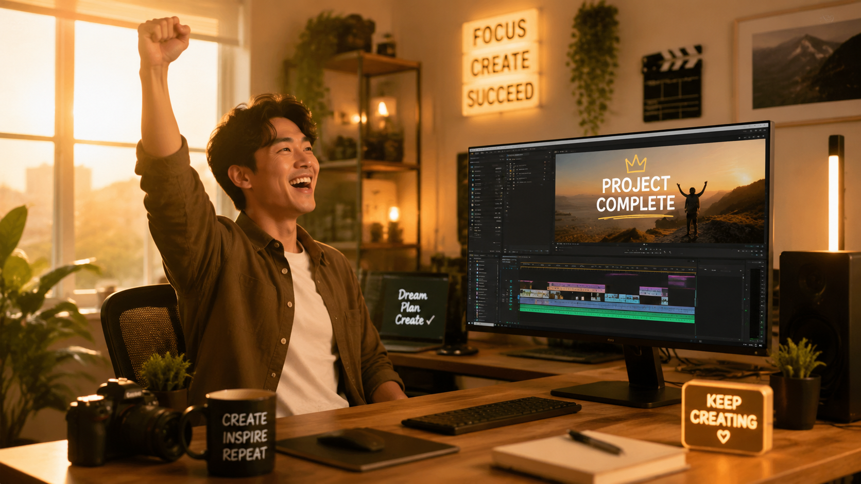Click the timeline time ruler above the clips
861x484 pixels.
(608, 267)
